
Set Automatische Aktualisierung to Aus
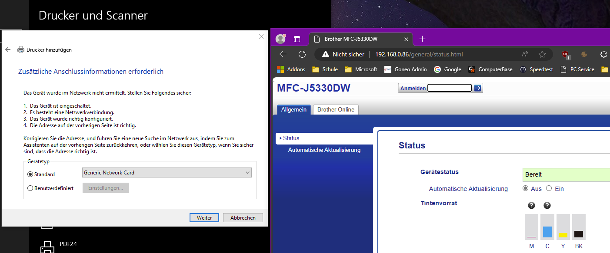coord(526,188)
